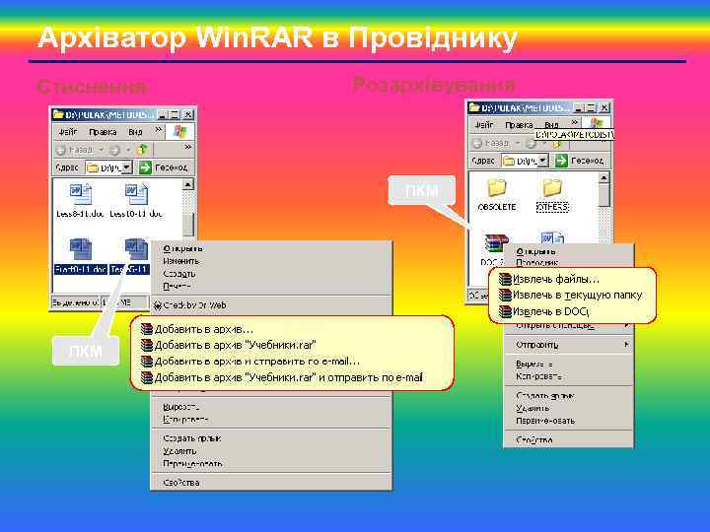This screenshot has width=710, height=532.
Task: Choose Открыть in right context menu
Action: point(568,251)
